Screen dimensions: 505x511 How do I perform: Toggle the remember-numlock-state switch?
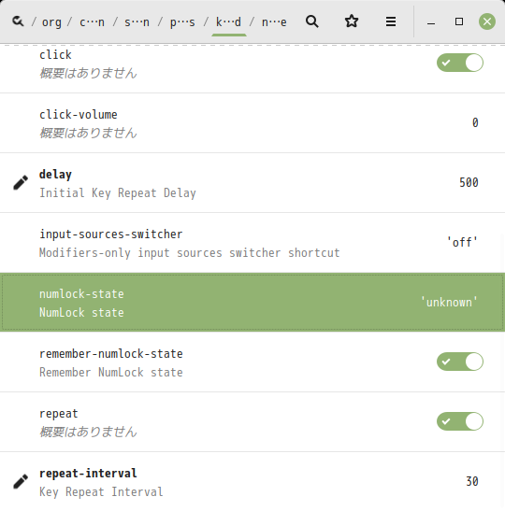point(460,362)
